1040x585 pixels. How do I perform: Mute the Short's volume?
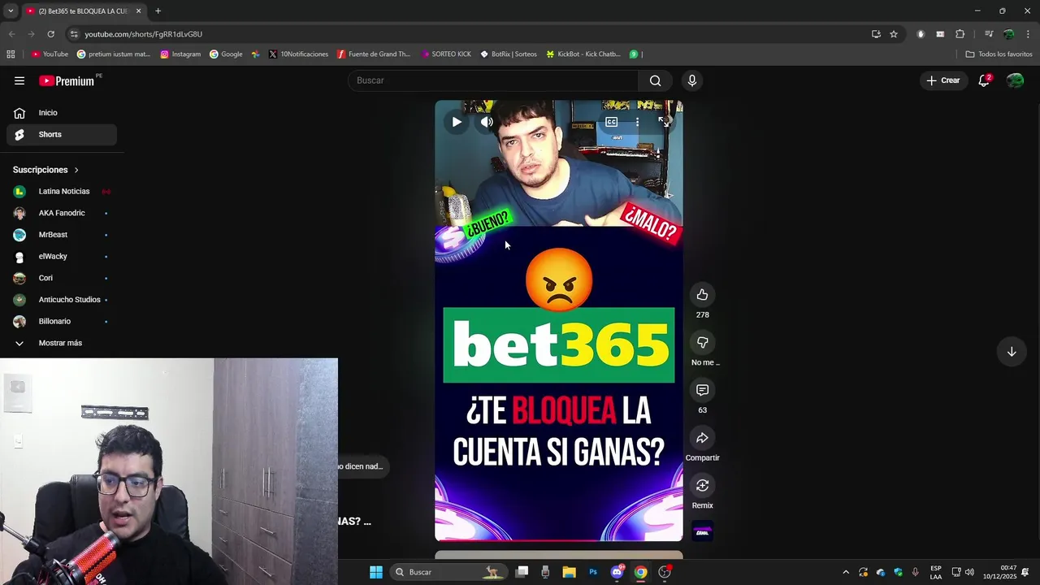[x=487, y=122]
